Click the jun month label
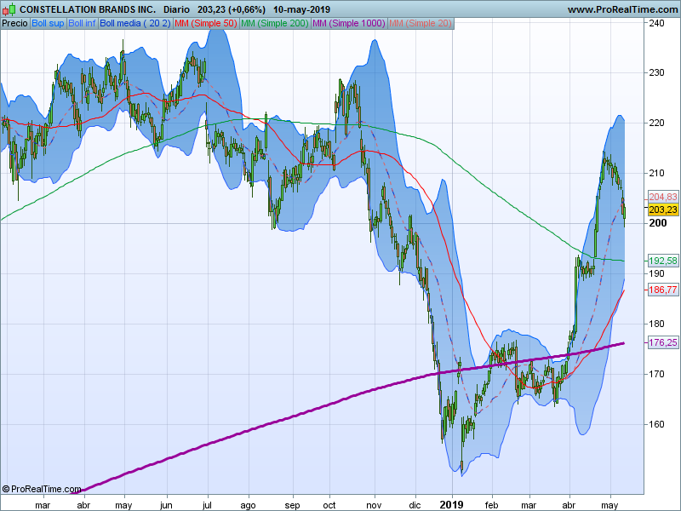 point(166,505)
